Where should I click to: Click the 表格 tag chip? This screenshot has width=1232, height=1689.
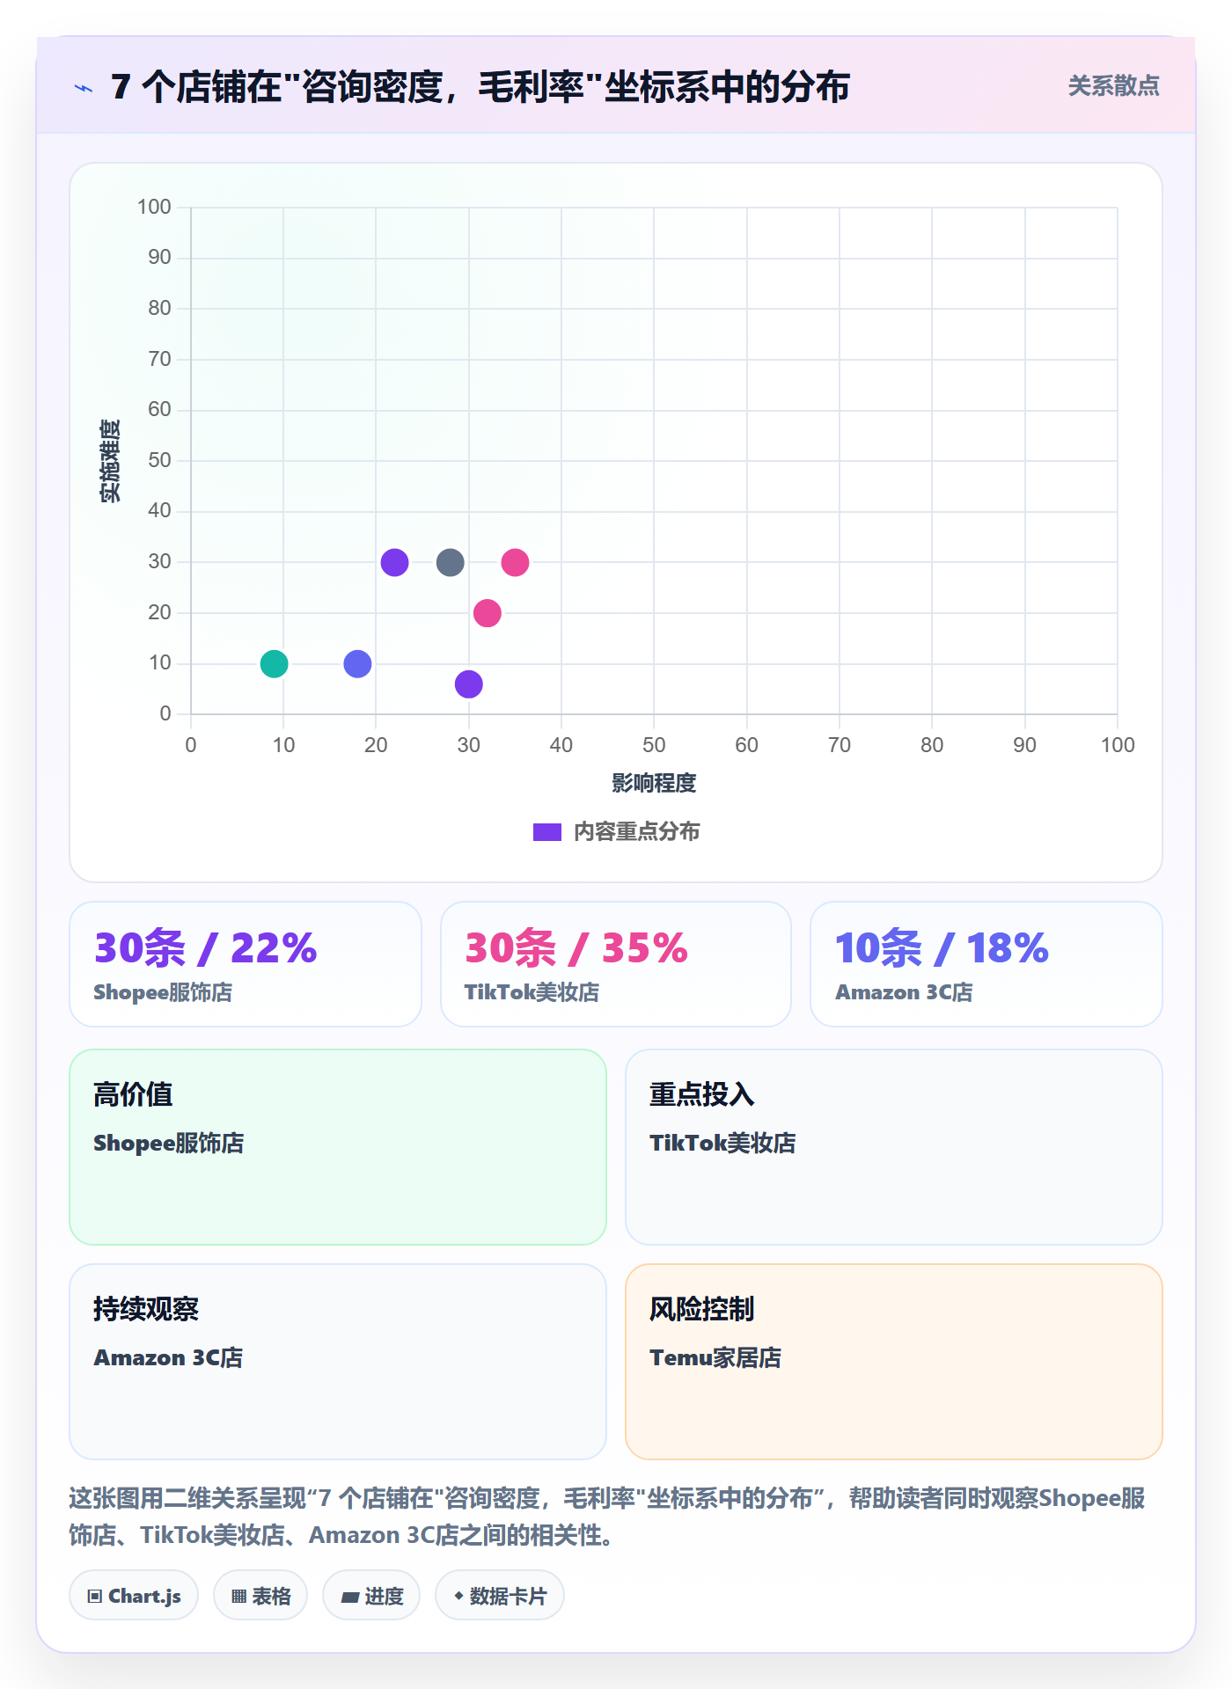click(260, 1596)
